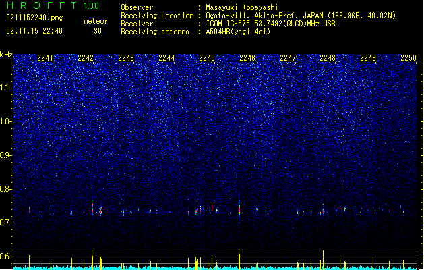Click time marker 2245
This screenshot has height=270, width=424.
(x=207, y=58)
